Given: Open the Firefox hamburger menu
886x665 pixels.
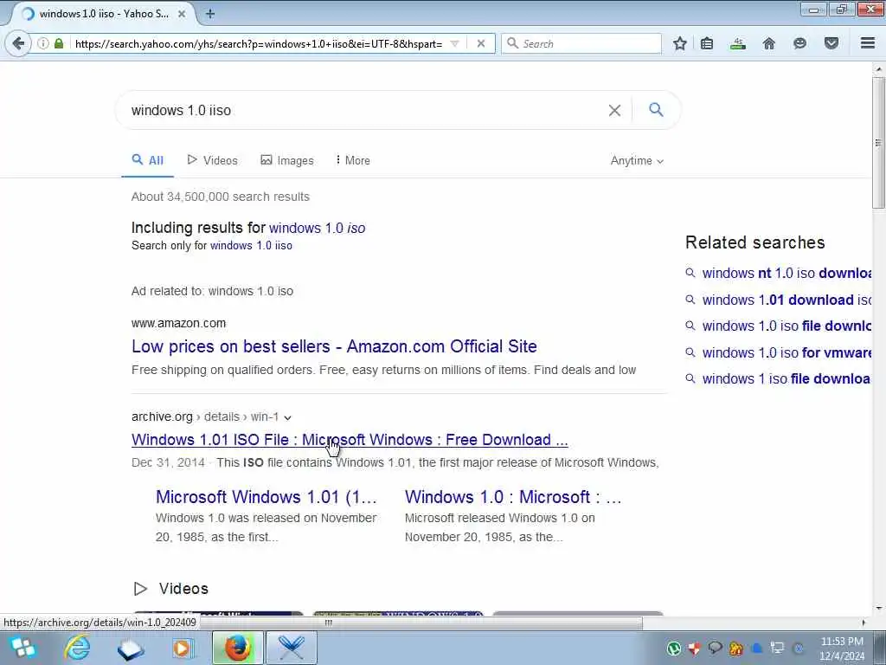Looking at the screenshot, I should [868, 43].
